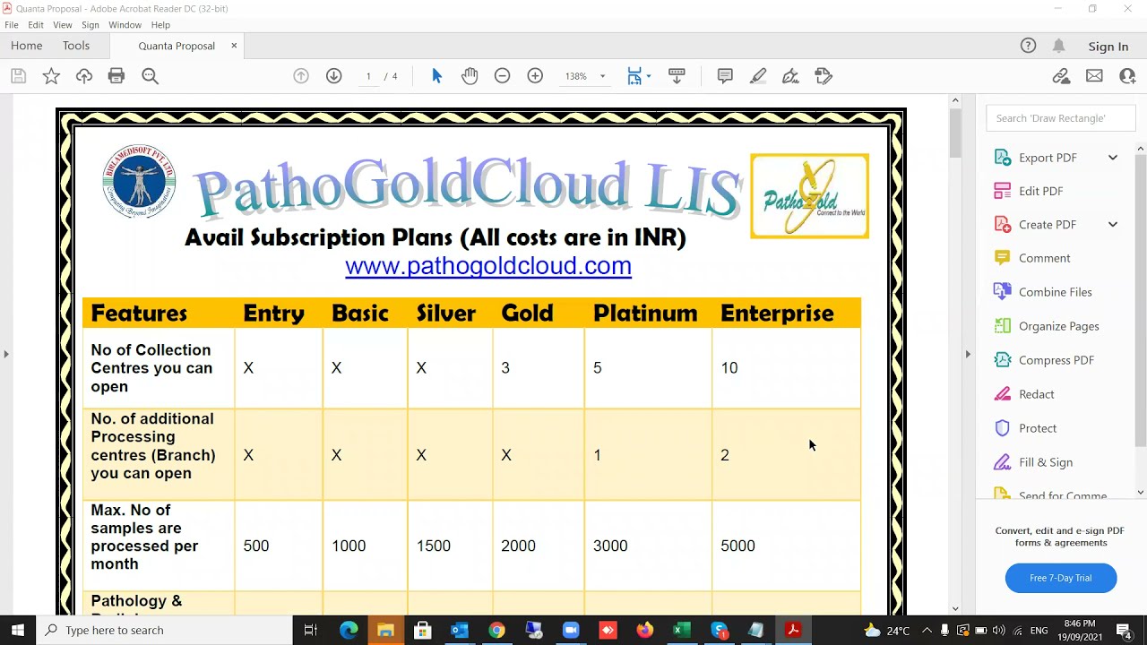Click the Free 7-Day Trial button
The width and height of the screenshot is (1147, 645).
pos(1061,578)
